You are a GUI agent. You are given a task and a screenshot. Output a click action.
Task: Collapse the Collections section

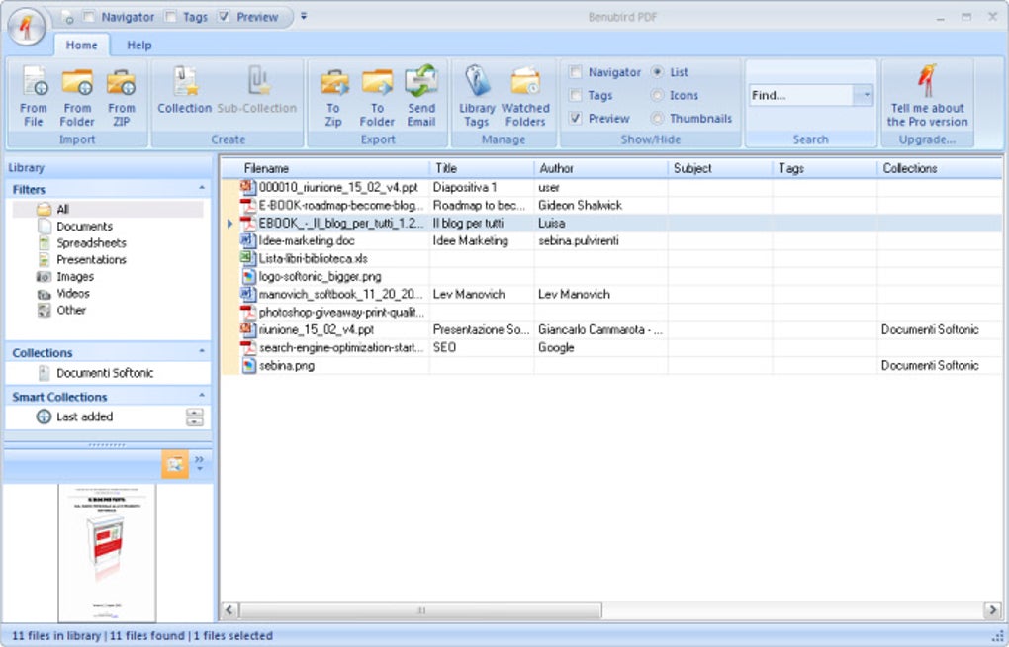coord(202,352)
